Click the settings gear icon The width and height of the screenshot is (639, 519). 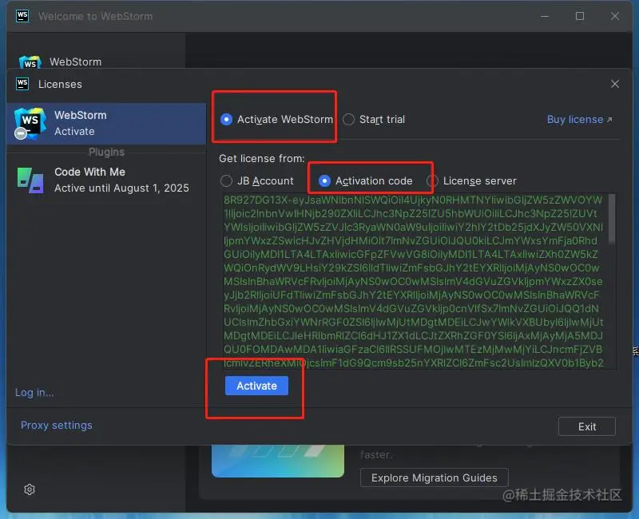pyautogui.click(x=30, y=489)
